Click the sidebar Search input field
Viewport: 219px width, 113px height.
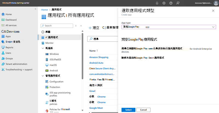click(57, 26)
